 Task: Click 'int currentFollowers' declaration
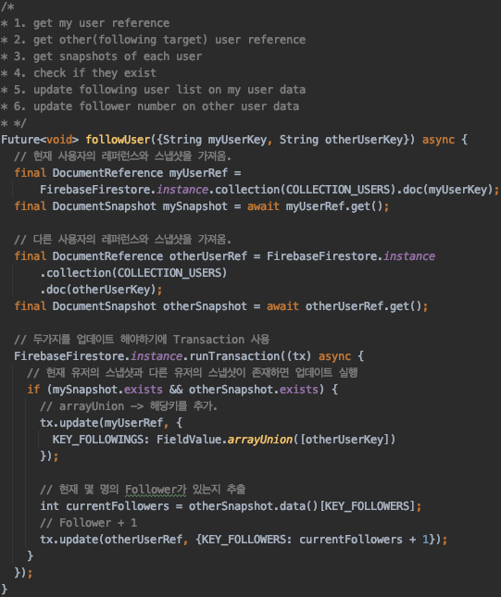point(105,506)
